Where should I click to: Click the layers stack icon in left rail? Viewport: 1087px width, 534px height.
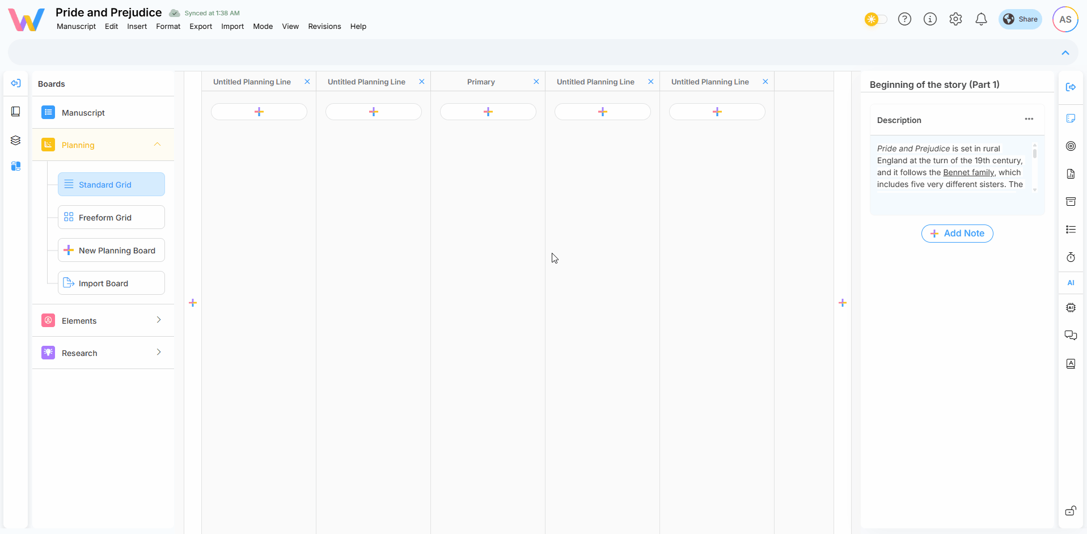tap(16, 140)
